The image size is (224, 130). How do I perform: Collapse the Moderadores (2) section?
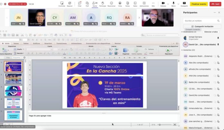click(x=182, y=32)
